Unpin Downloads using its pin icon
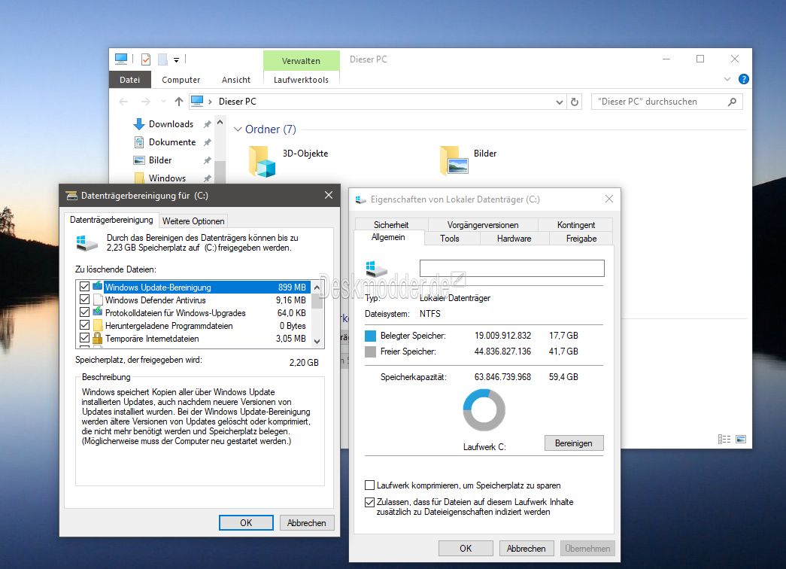The image size is (786, 569). [x=207, y=124]
